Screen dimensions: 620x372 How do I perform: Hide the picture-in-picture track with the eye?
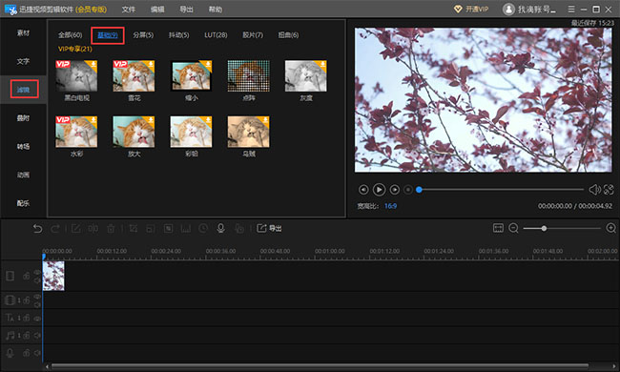tap(37, 297)
